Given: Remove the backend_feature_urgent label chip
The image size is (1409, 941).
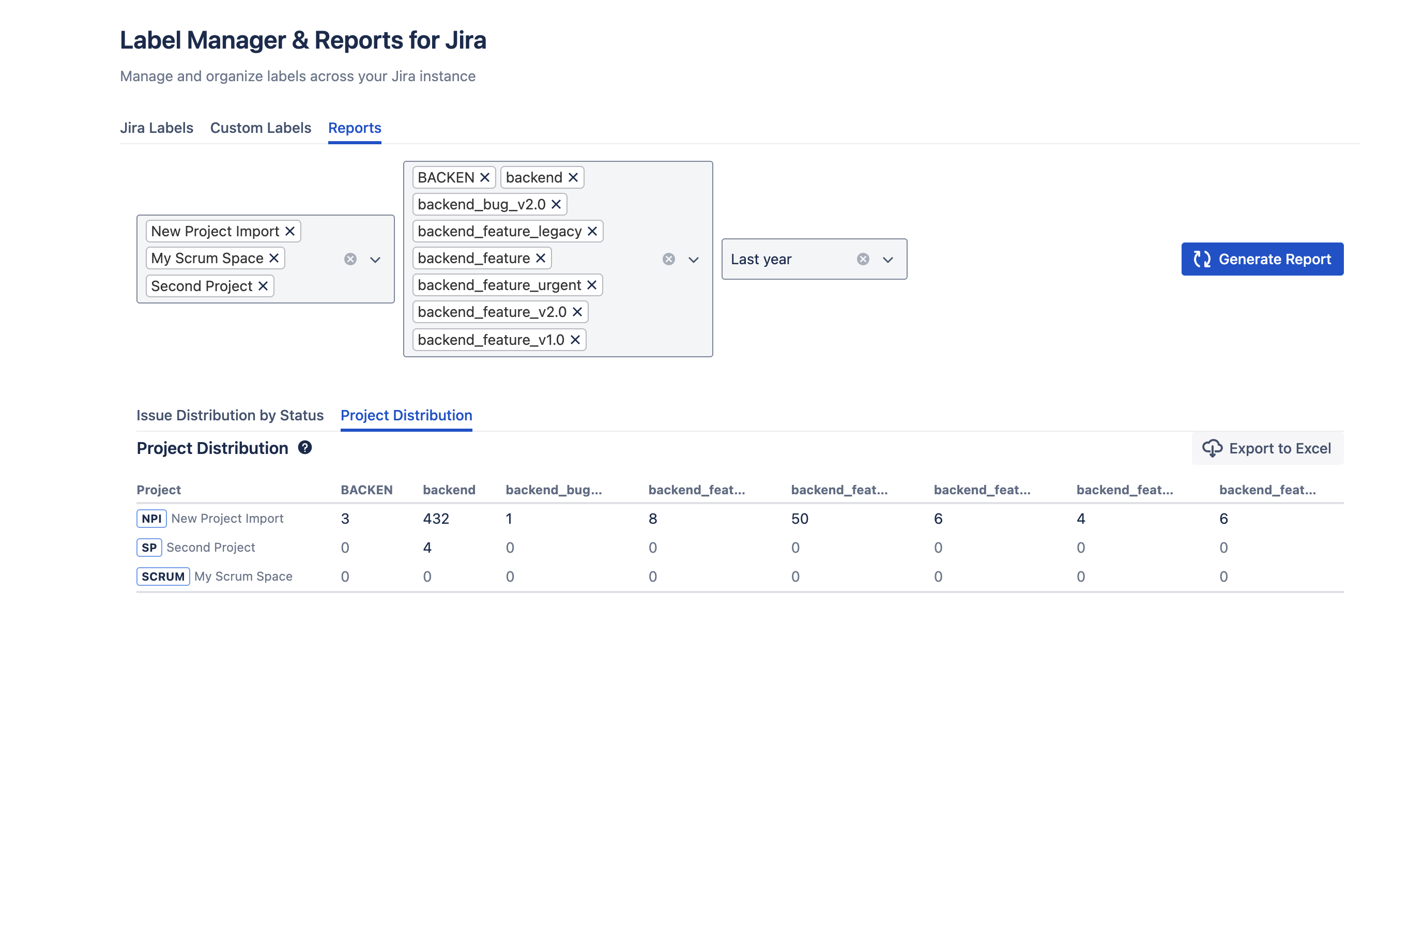Looking at the screenshot, I should tap(592, 284).
